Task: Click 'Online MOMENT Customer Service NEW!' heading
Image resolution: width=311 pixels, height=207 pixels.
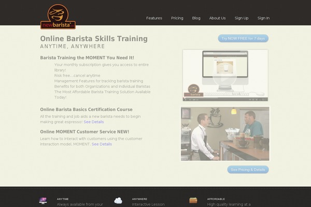Action: [x=84, y=132]
